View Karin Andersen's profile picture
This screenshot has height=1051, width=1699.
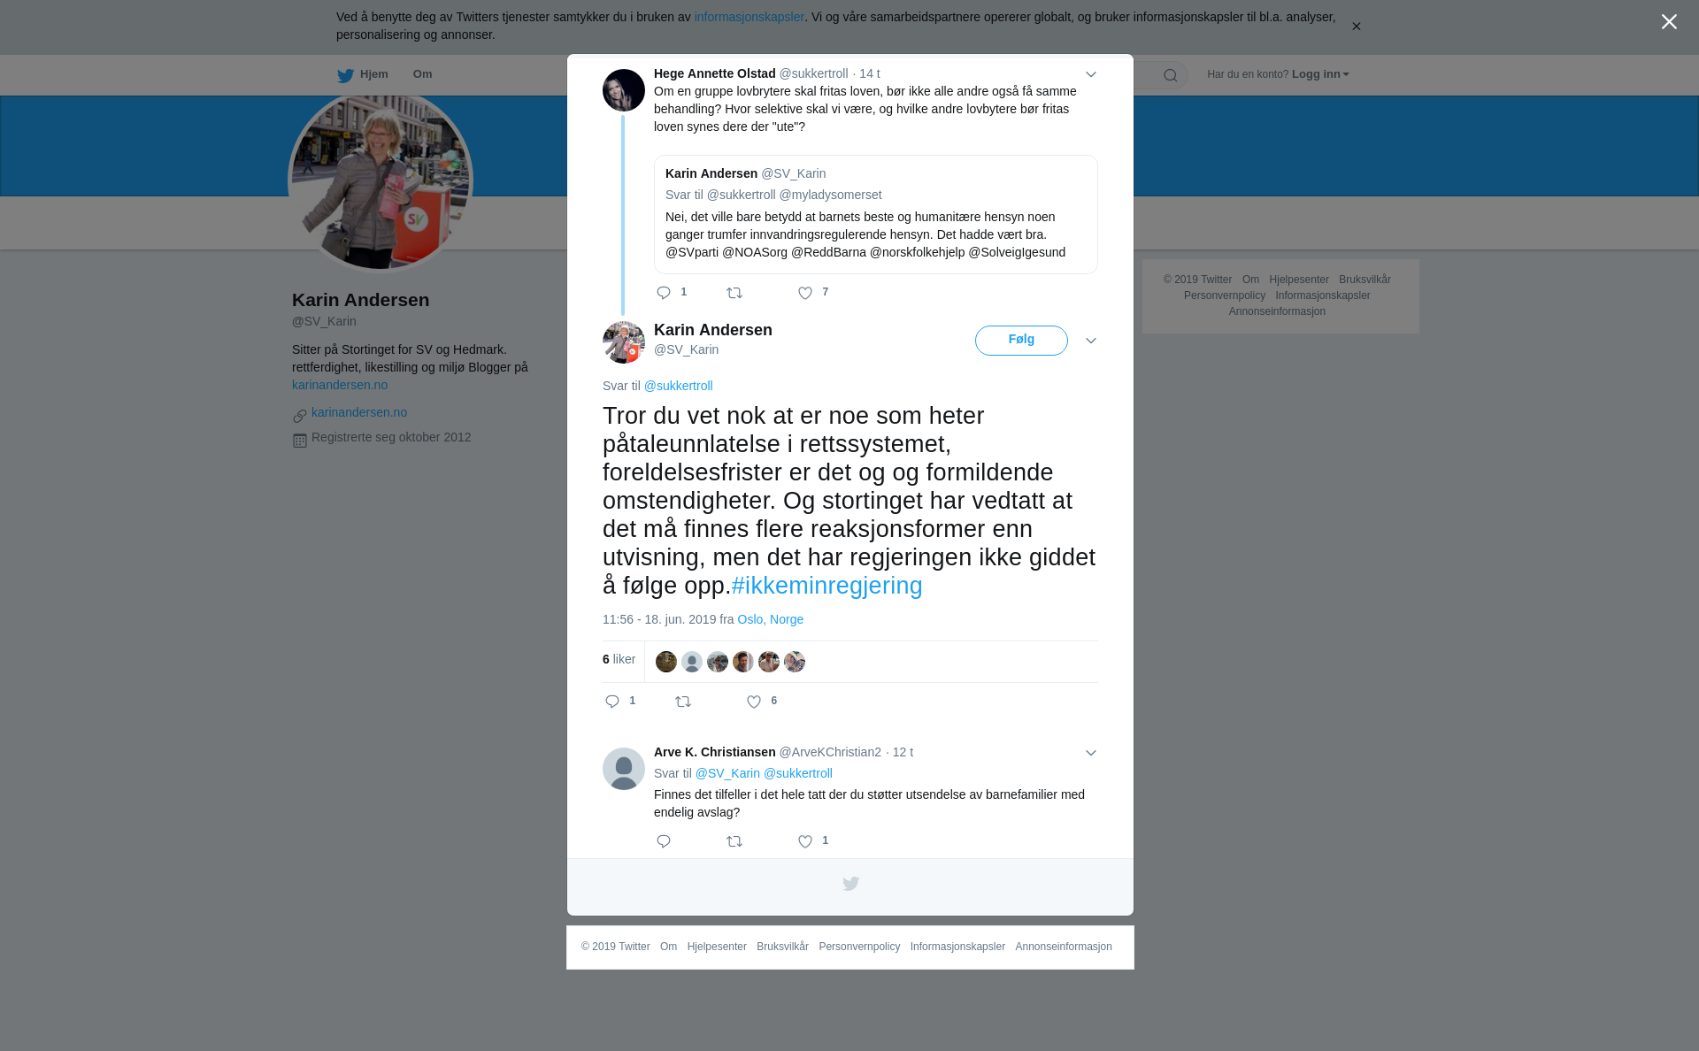tap(381, 181)
